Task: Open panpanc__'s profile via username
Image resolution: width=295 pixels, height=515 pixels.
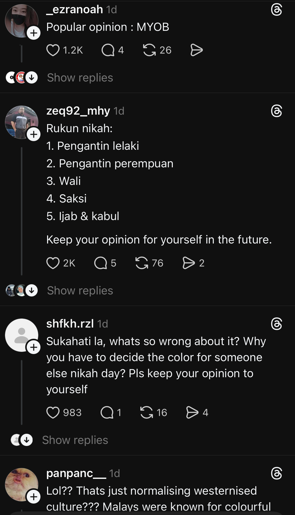Action: tap(76, 473)
